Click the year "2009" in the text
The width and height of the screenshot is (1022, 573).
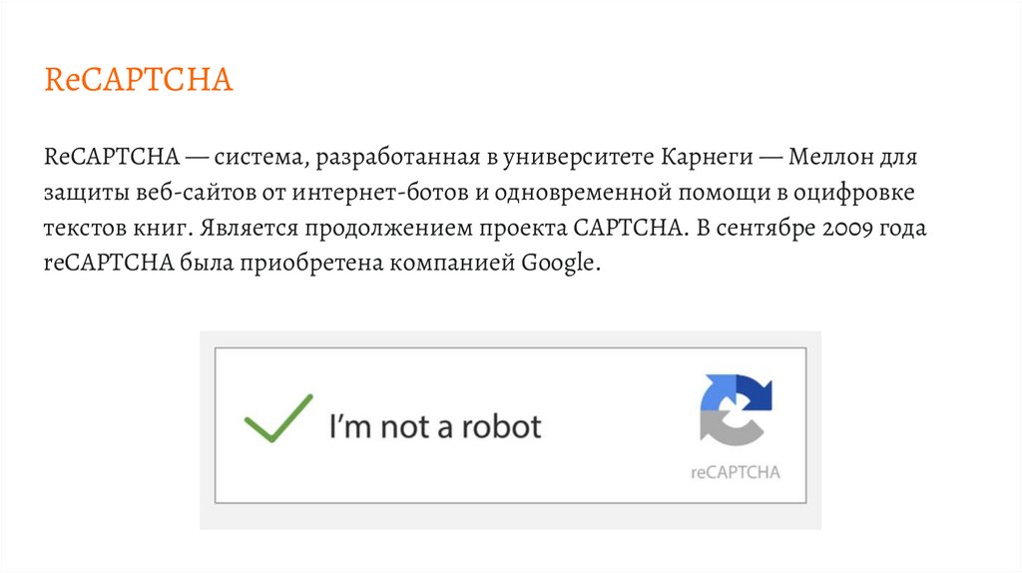[850, 228]
